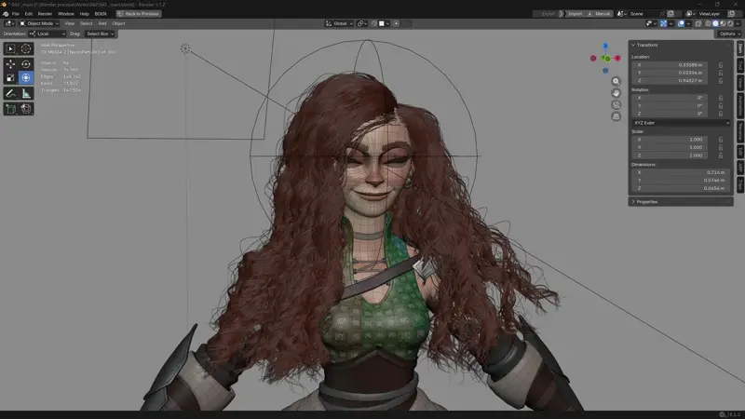Switch to material preview shading

click(723, 23)
